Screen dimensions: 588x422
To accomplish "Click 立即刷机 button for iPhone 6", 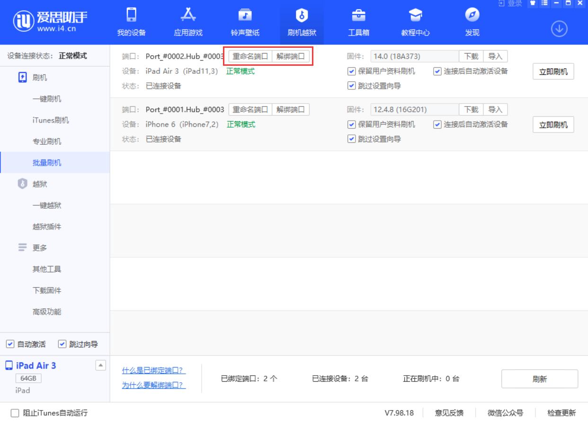I will (x=553, y=125).
